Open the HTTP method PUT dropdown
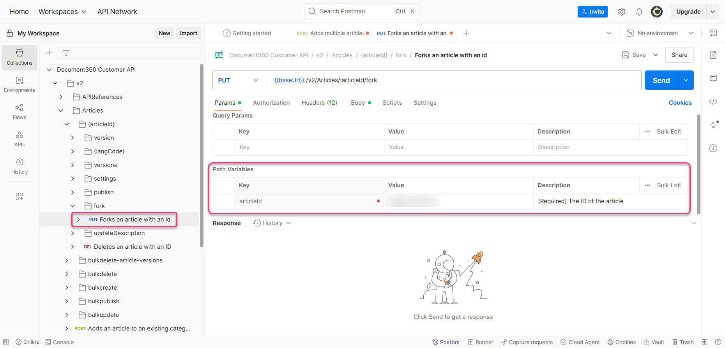725x348 pixels. point(239,81)
